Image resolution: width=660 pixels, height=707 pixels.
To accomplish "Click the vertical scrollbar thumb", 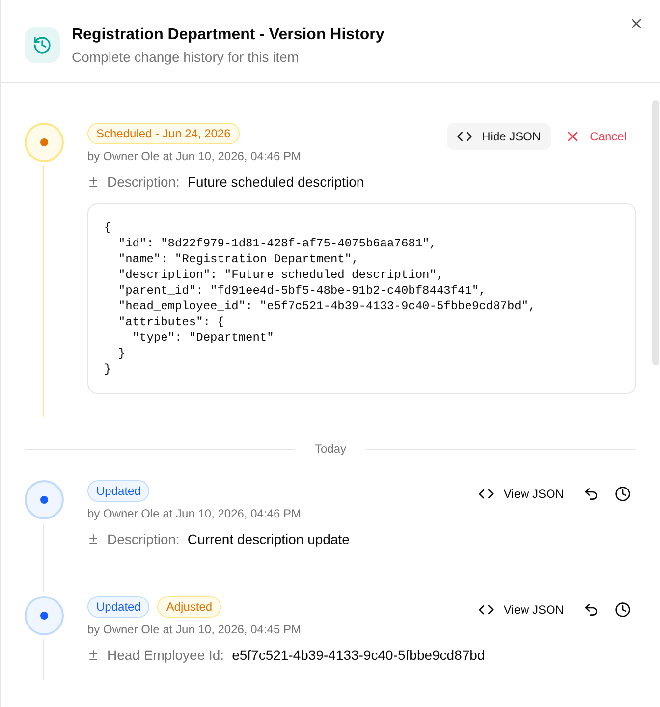I will 656,233.
